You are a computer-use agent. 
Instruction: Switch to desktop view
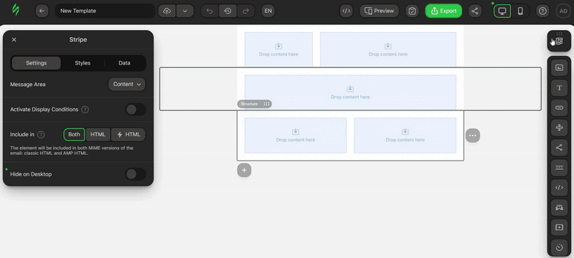(502, 11)
